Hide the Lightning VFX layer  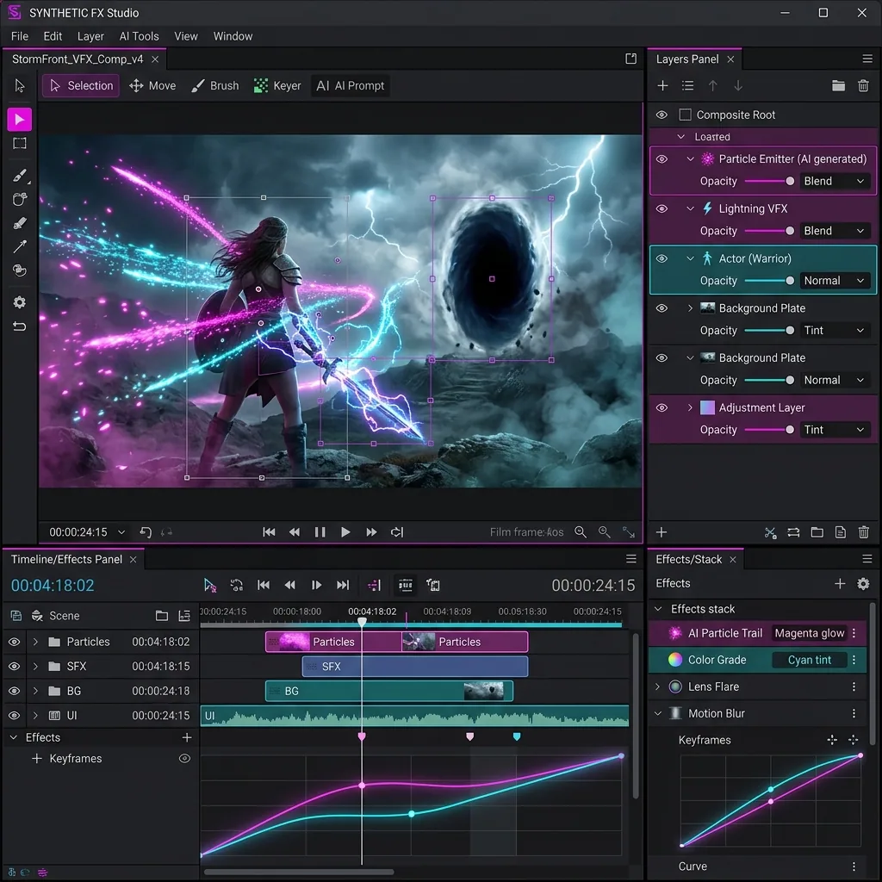click(661, 209)
